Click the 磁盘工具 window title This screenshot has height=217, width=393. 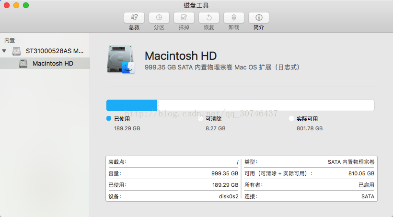click(x=196, y=5)
